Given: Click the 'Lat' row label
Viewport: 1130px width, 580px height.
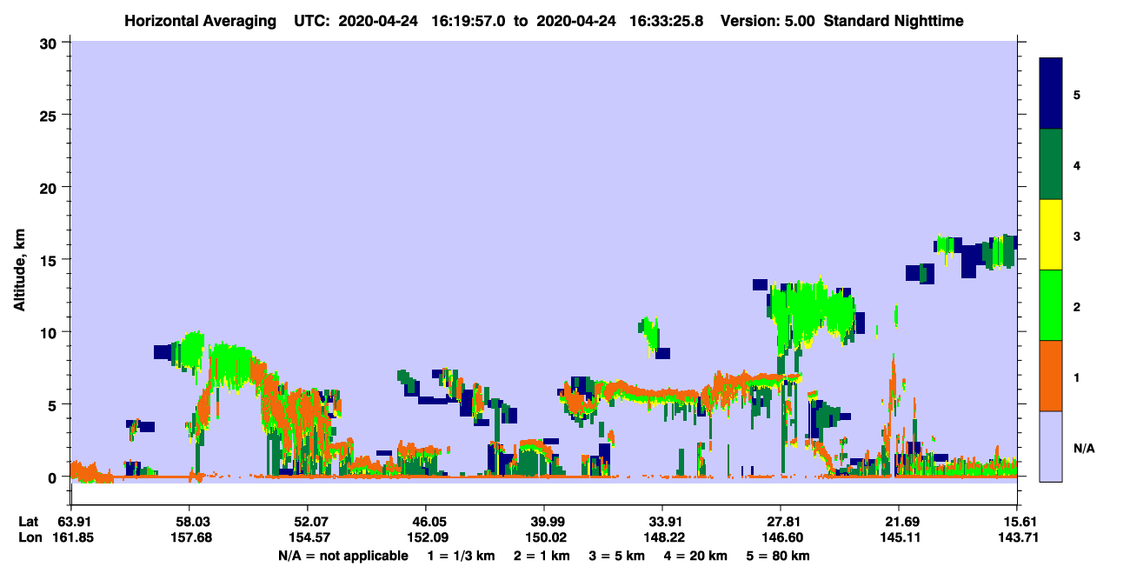Looking at the screenshot, I should click(x=29, y=522).
